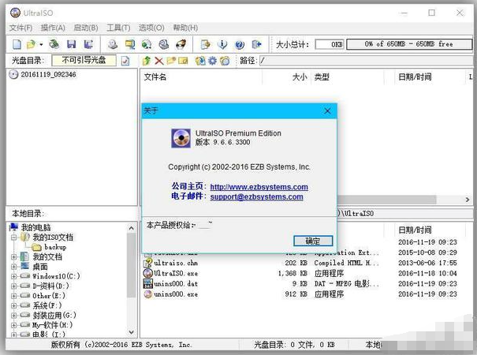This screenshot has width=477, height=355.
Task: Click the file list horizontal scroll right arrow
Action: [x=468, y=200]
